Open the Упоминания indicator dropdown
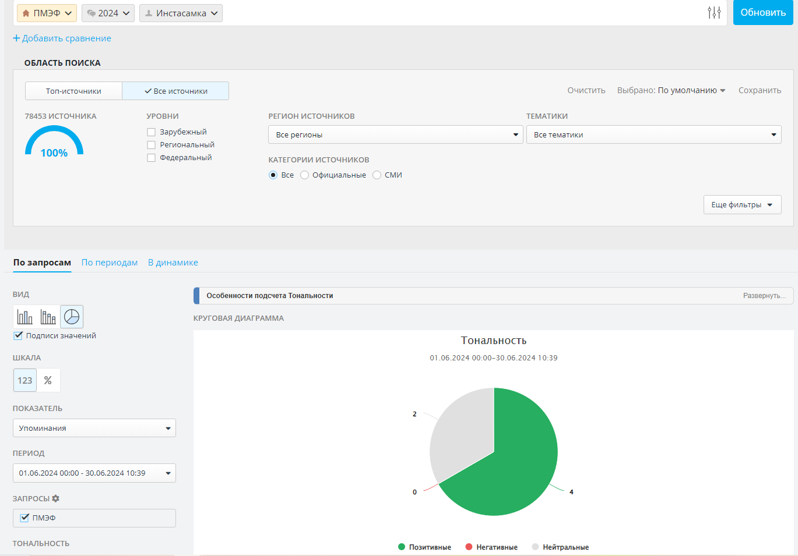Viewport: 798px width, 556px height. click(x=94, y=428)
